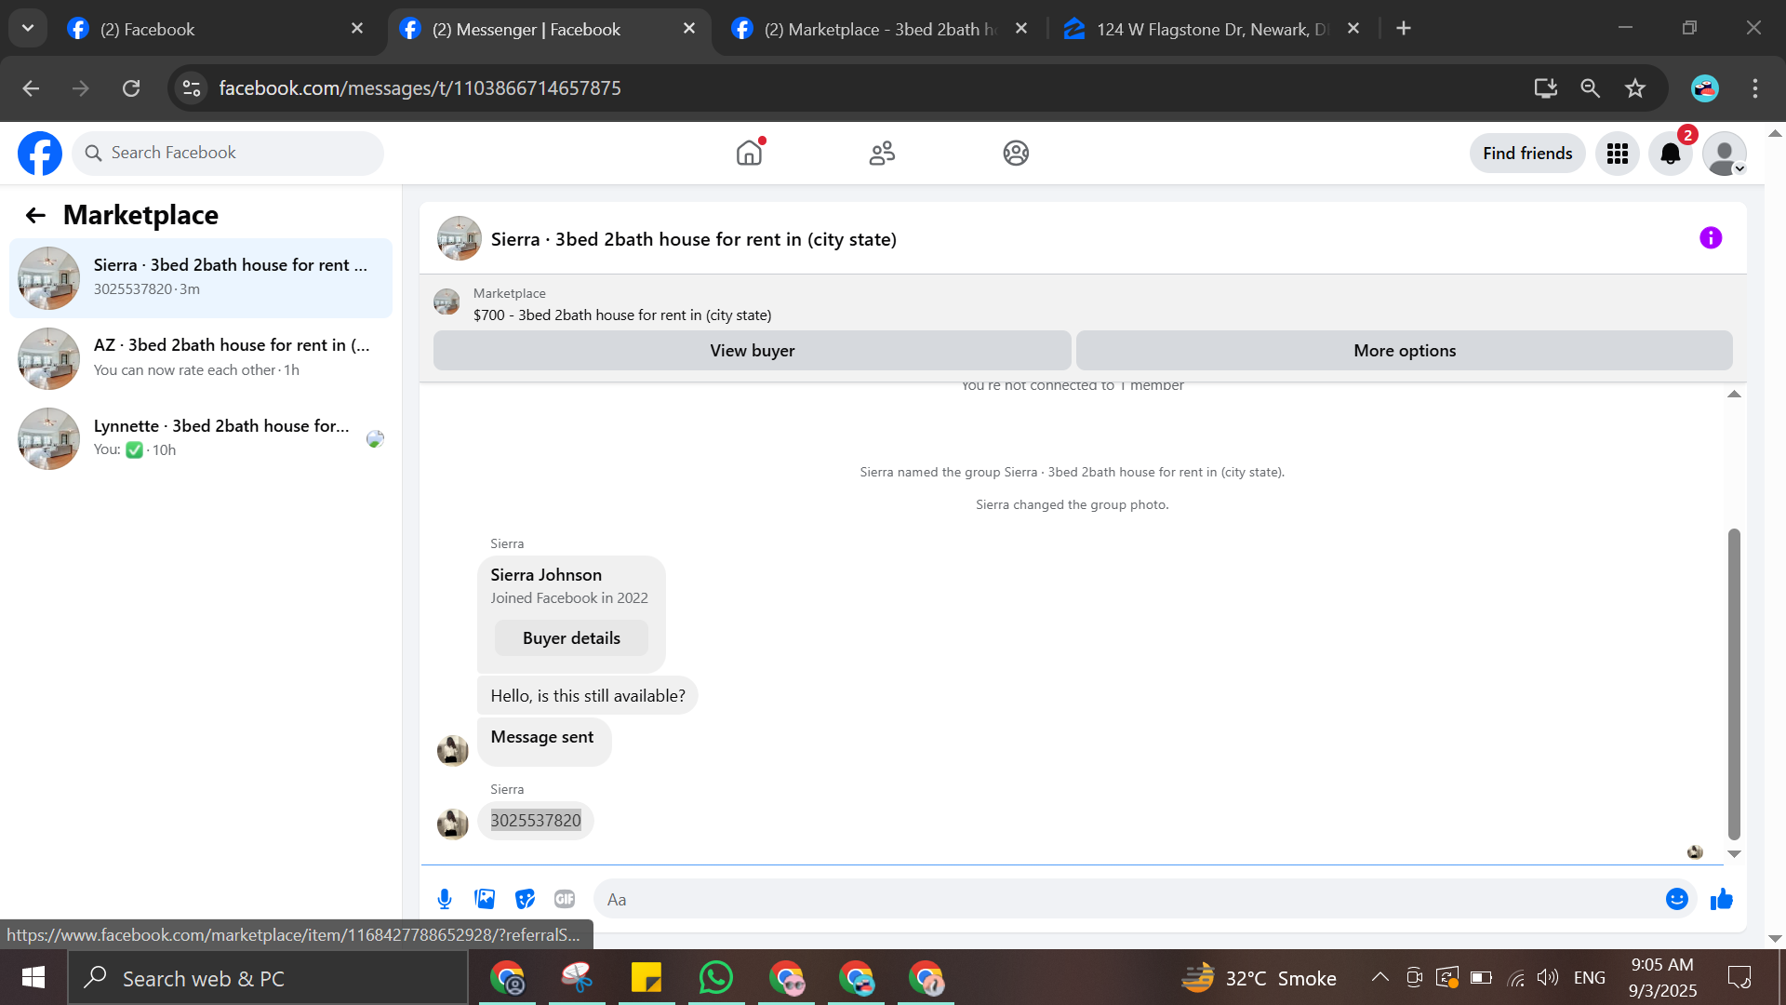Click the conversation header thumbnail

tap(460, 238)
